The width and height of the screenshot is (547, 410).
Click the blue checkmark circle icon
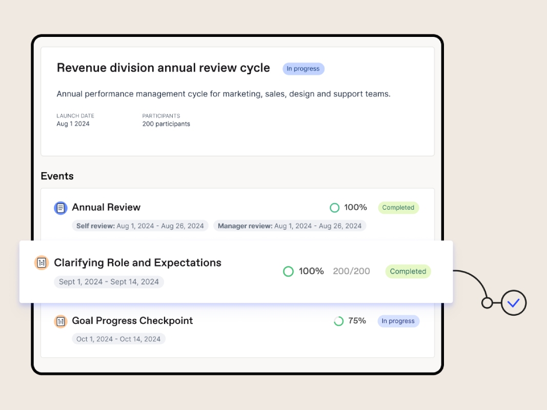tap(514, 303)
